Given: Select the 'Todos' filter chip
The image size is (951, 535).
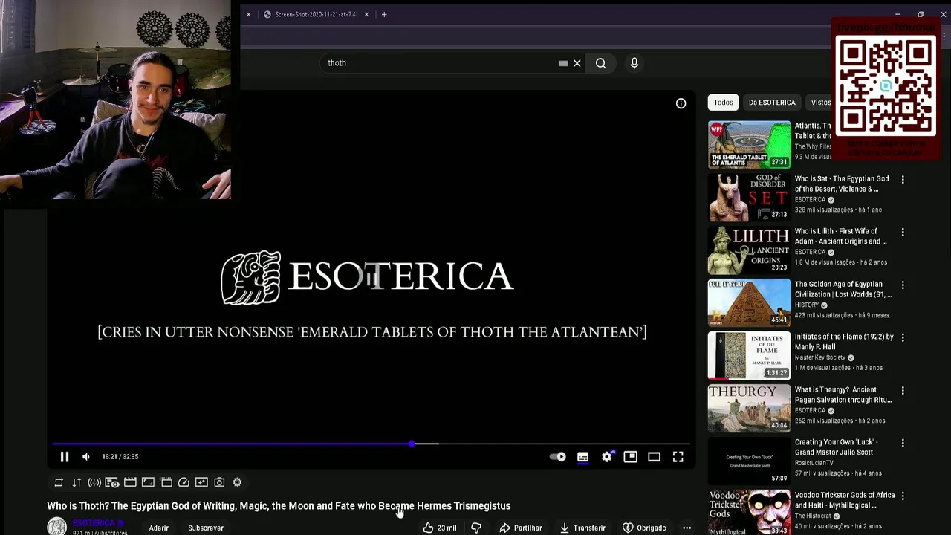Looking at the screenshot, I should [723, 103].
